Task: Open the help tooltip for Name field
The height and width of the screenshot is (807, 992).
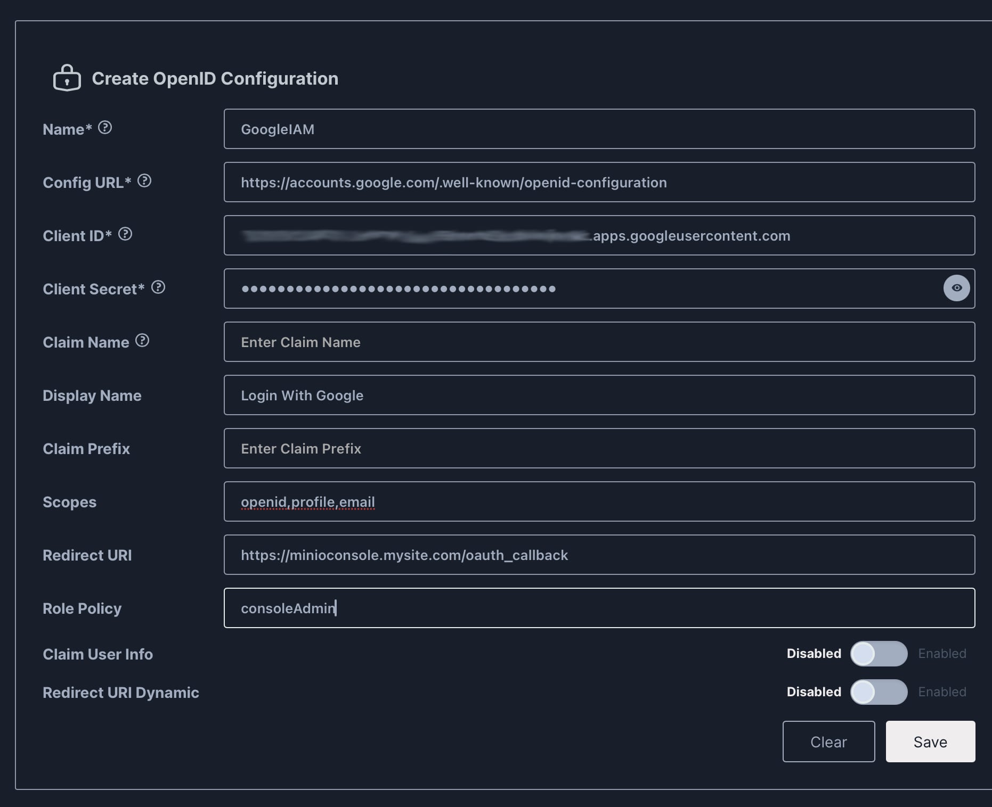Action: coord(105,127)
